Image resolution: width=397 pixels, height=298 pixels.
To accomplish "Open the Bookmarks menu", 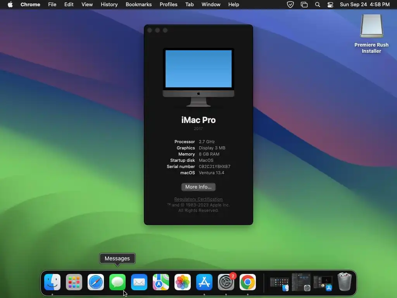I will click(138, 5).
